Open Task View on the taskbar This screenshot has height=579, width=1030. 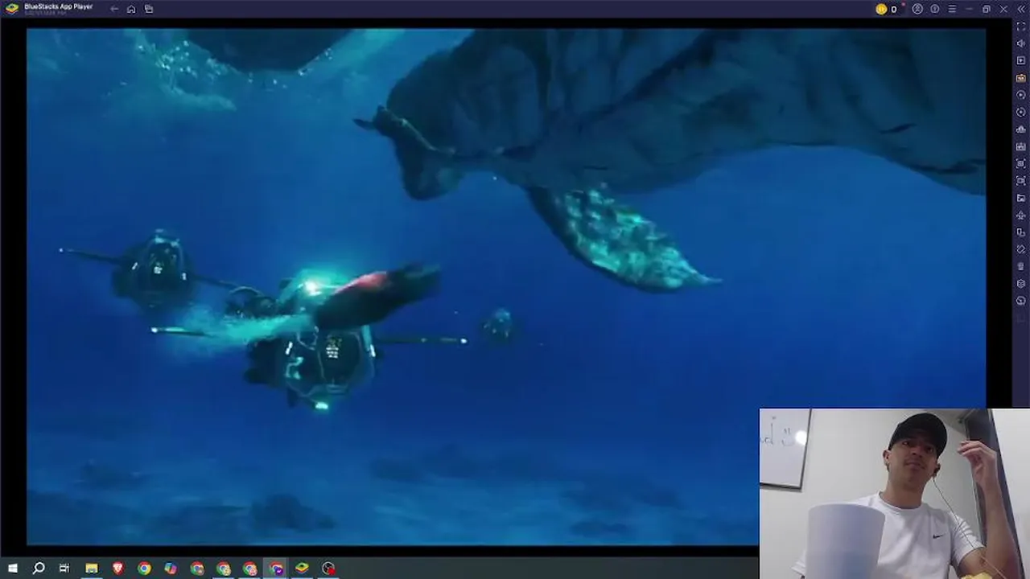click(64, 569)
